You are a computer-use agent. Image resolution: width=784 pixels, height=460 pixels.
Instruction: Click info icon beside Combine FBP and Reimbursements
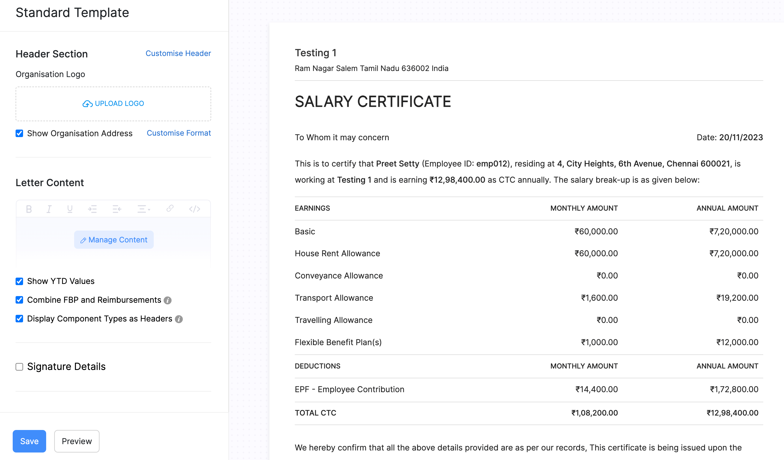click(x=168, y=300)
